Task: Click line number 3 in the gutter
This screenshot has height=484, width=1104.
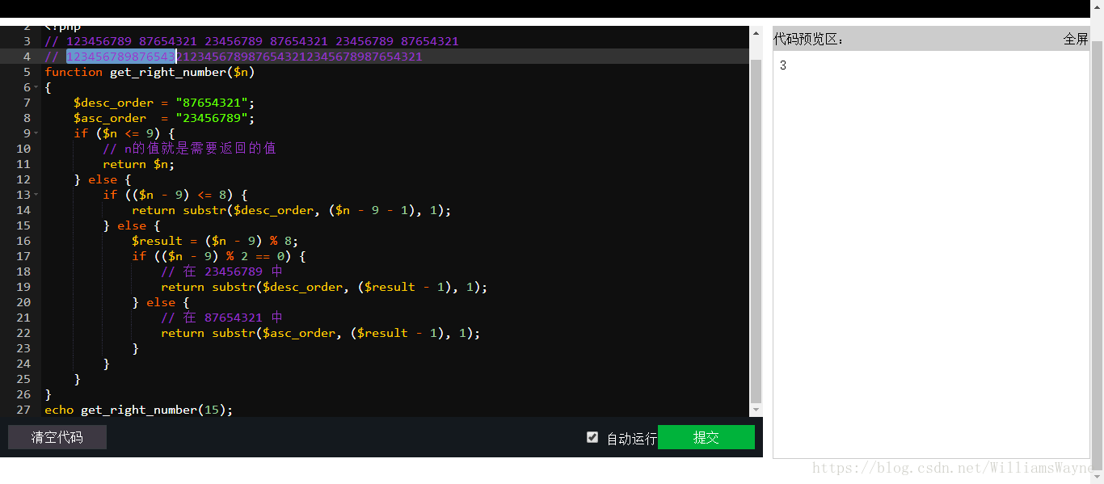Action: pyautogui.click(x=27, y=41)
